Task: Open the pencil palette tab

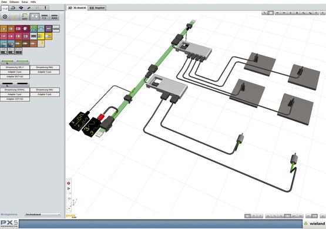Action: pyautogui.click(x=29, y=8)
